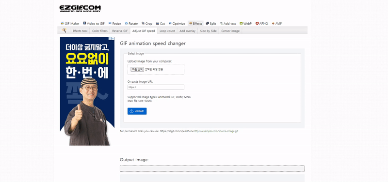Image resolution: width=388 pixels, height=182 pixels.
Task: Click the 'Output image:' heading
Action: coord(134,160)
